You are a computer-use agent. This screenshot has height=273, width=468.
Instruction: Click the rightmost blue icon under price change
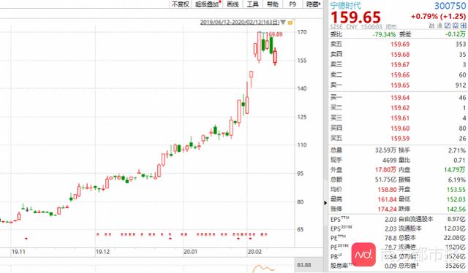pos(463,26)
